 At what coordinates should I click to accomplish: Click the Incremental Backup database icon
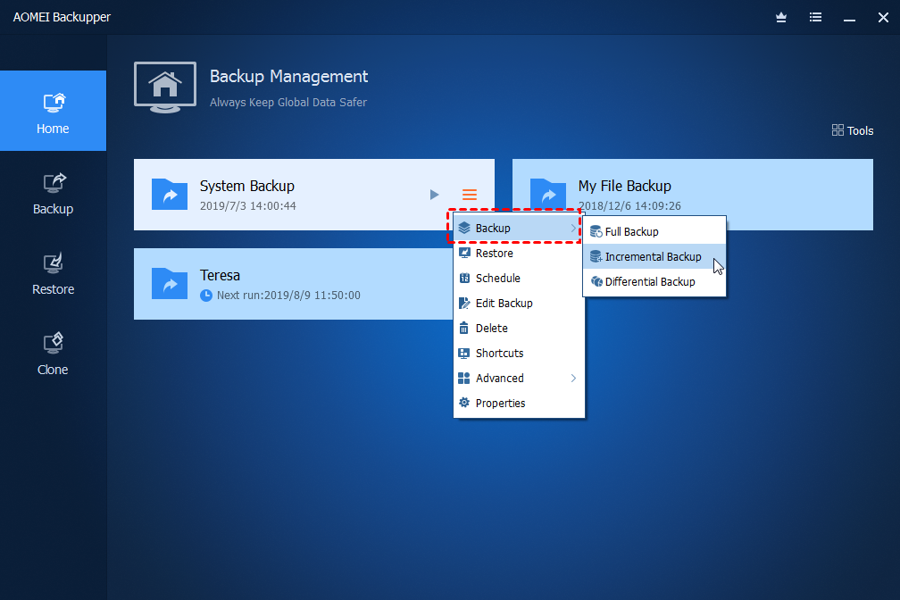point(596,256)
